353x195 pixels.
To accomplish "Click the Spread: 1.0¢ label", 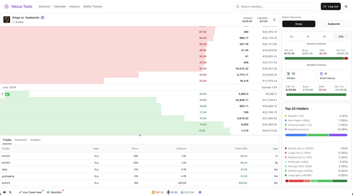I will pyautogui.click(x=269, y=88).
